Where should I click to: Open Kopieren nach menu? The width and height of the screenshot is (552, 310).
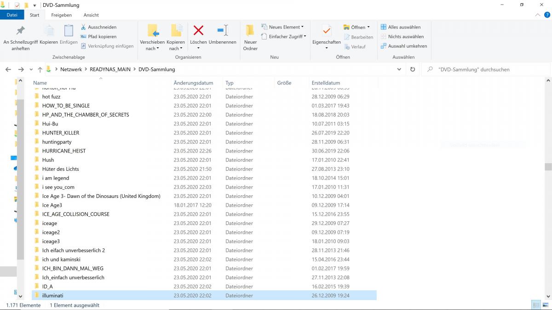coord(176,38)
